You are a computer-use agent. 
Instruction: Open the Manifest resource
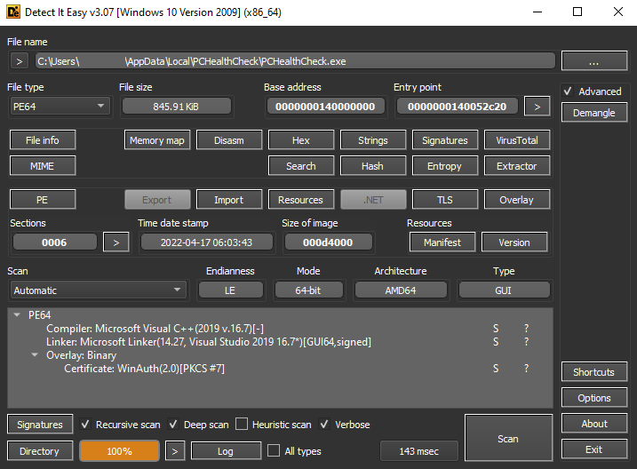442,242
